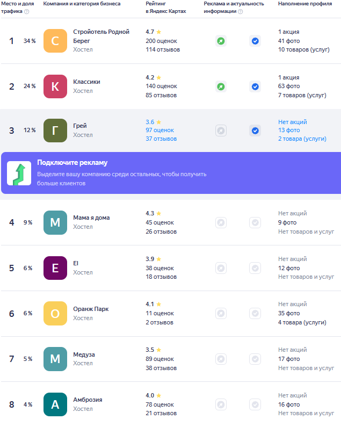Click green ad icon for Классики

tap(221, 86)
